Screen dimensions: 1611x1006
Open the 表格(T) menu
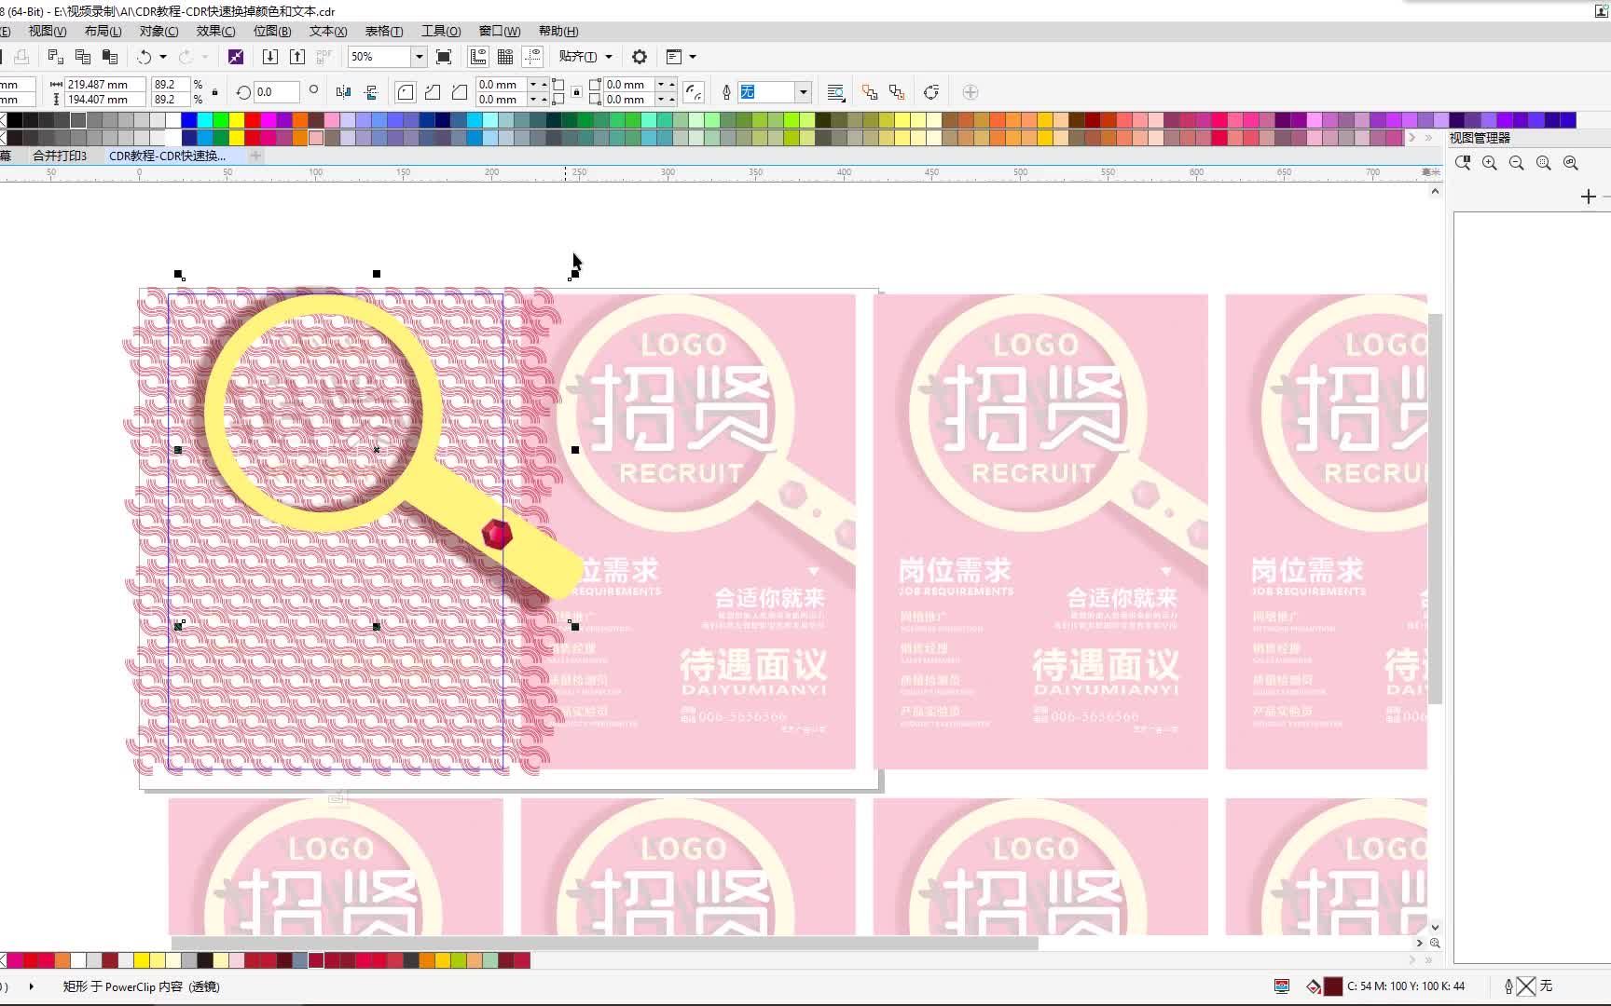click(x=384, y=31)
